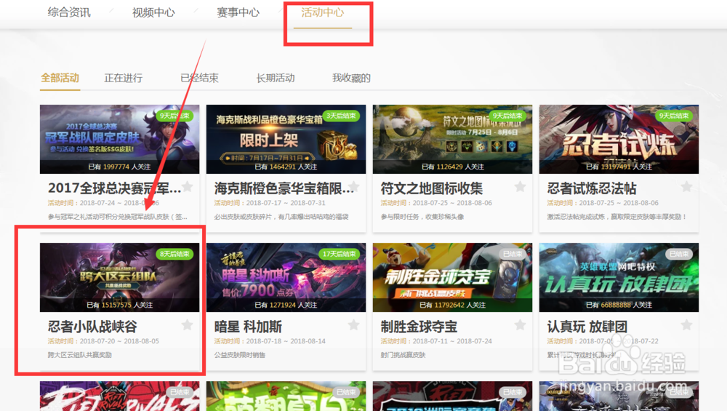727x411 pixels.
Task: Open title 暗星 科加斯
Action: click(248, 327)
